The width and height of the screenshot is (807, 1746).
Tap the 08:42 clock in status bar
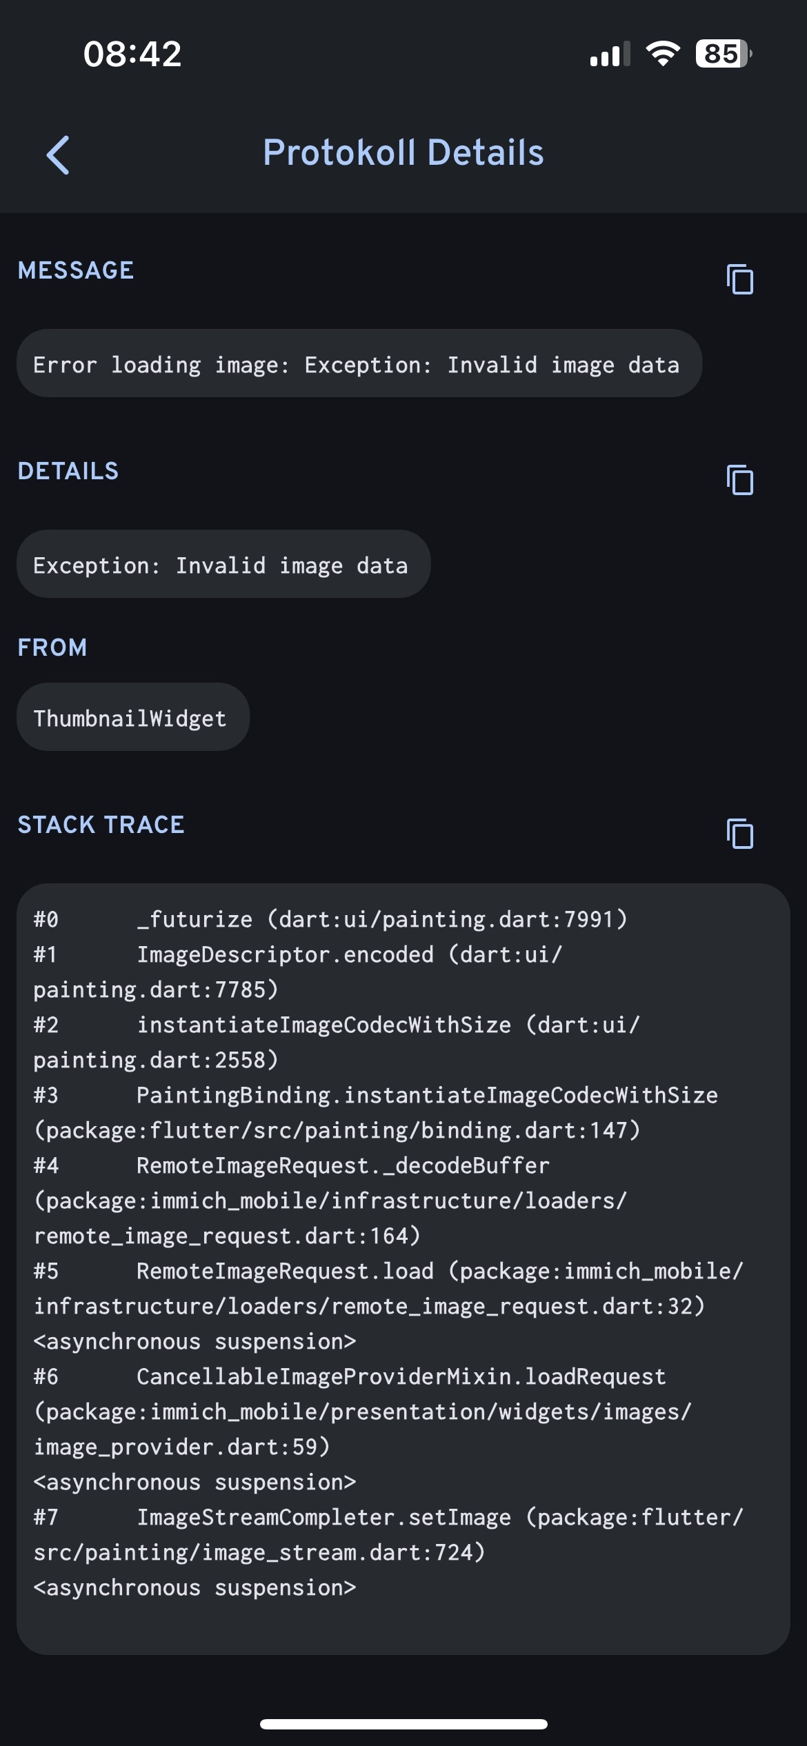[x=132, y=54]
